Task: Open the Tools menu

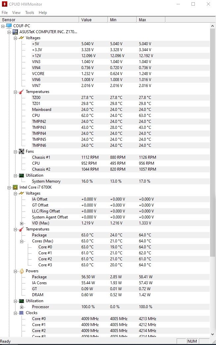Action: pos(29,13)
